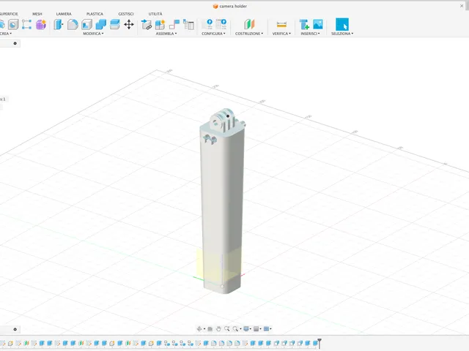Image resolution: width=469 pixels, height=351 pixels.
Task: Switch to the GESTISCI tab
Action: coord(126,14)
